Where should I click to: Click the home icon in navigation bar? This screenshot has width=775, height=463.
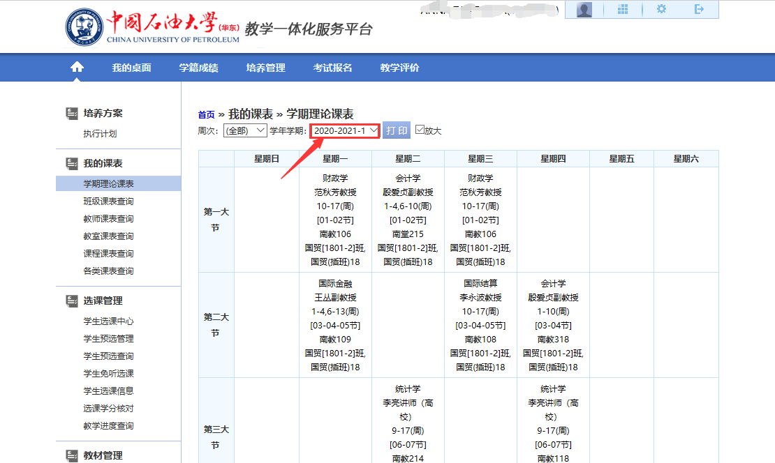[77, 68]
